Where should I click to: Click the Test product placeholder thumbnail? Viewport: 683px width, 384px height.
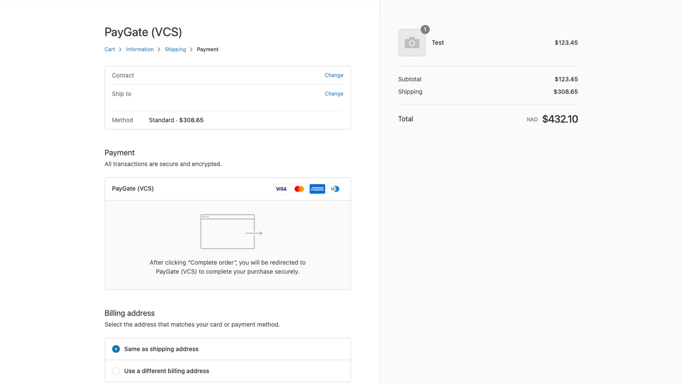(x=412, y=43)
